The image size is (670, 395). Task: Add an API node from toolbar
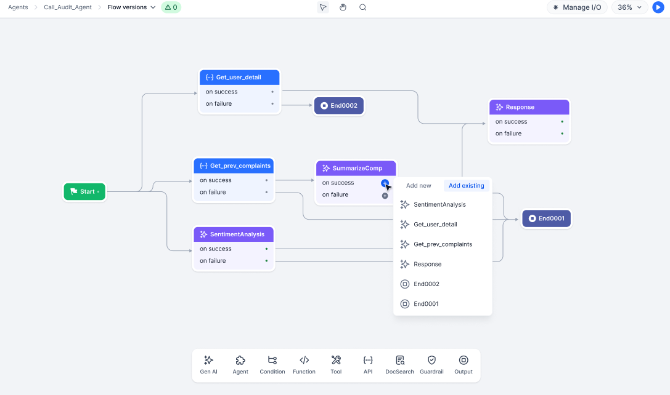368,365
